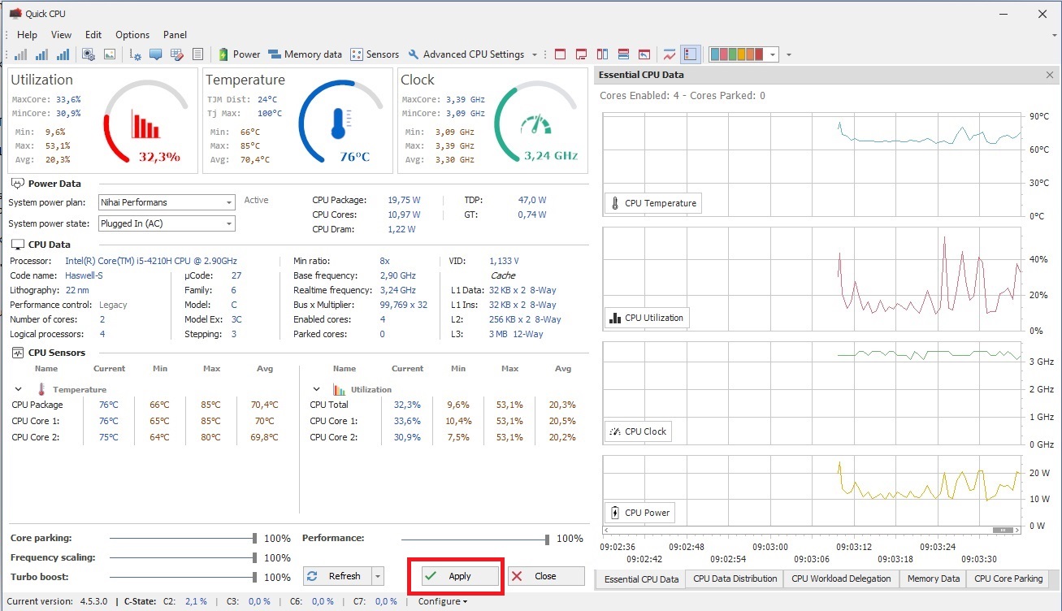Viewport: 1062px width, 611px height.
Task: Click the picture screenshot toolbar icon
Action: (x=110, y=54)
